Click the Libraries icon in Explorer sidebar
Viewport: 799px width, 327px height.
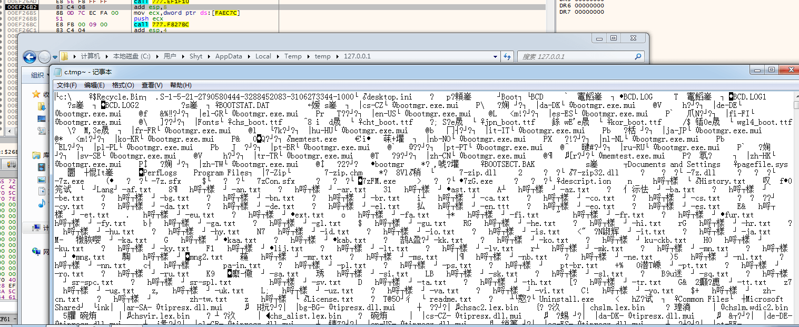36,155
